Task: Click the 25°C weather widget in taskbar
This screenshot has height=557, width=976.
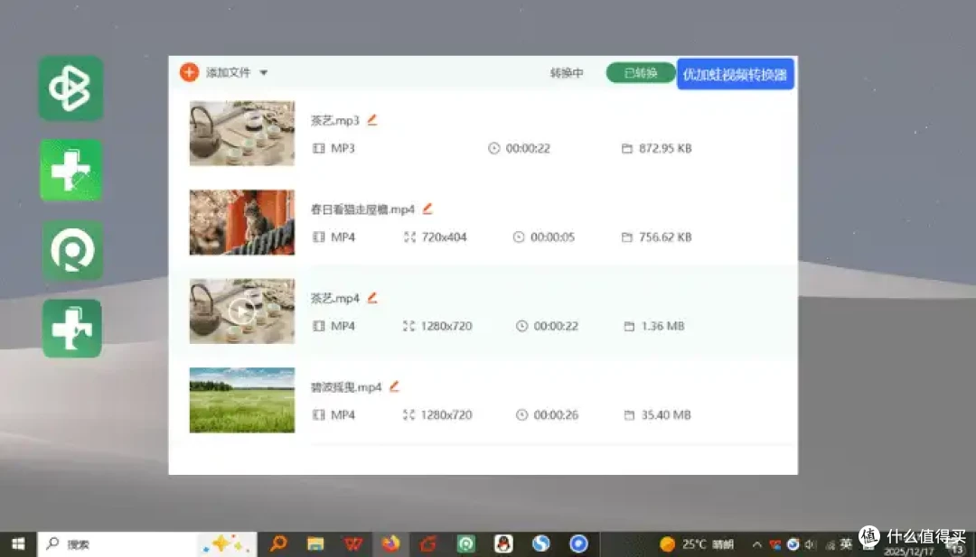Action: coord(697,544)
